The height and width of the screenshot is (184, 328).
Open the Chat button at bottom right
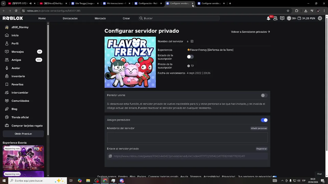pyautogui.click(x=319, y=174)
